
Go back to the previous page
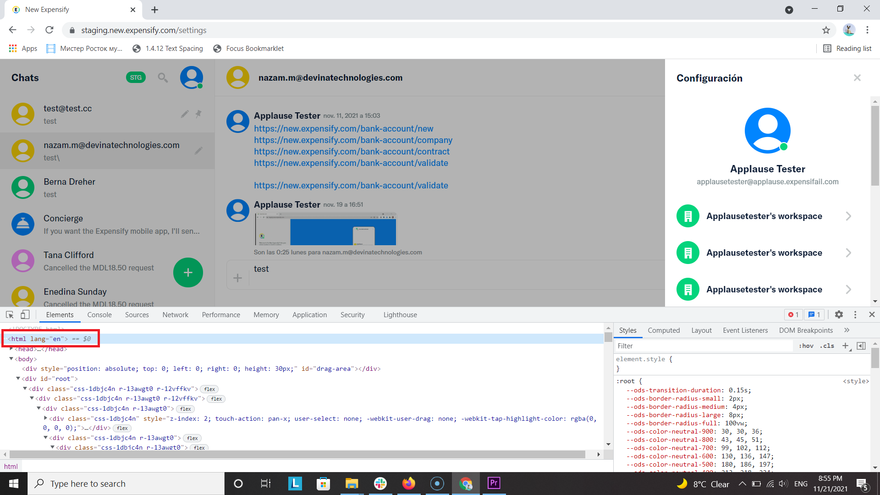12,30
